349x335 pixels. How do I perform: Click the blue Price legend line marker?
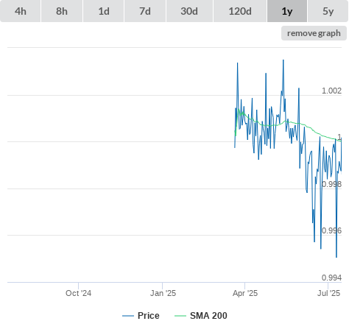tap(128, 316)
